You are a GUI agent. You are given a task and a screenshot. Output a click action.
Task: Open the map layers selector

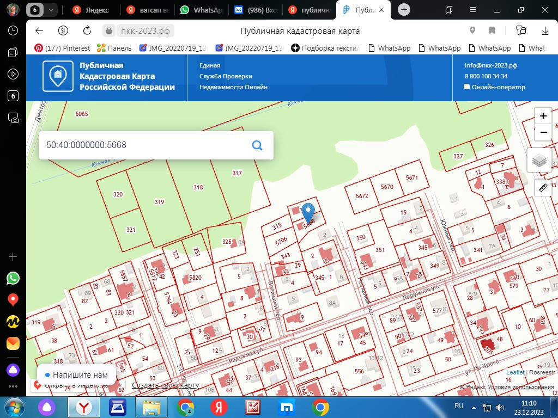click(539, 161)
